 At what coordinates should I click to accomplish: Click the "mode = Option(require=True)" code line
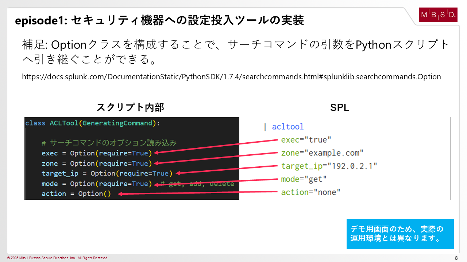[x=96, y=183]
